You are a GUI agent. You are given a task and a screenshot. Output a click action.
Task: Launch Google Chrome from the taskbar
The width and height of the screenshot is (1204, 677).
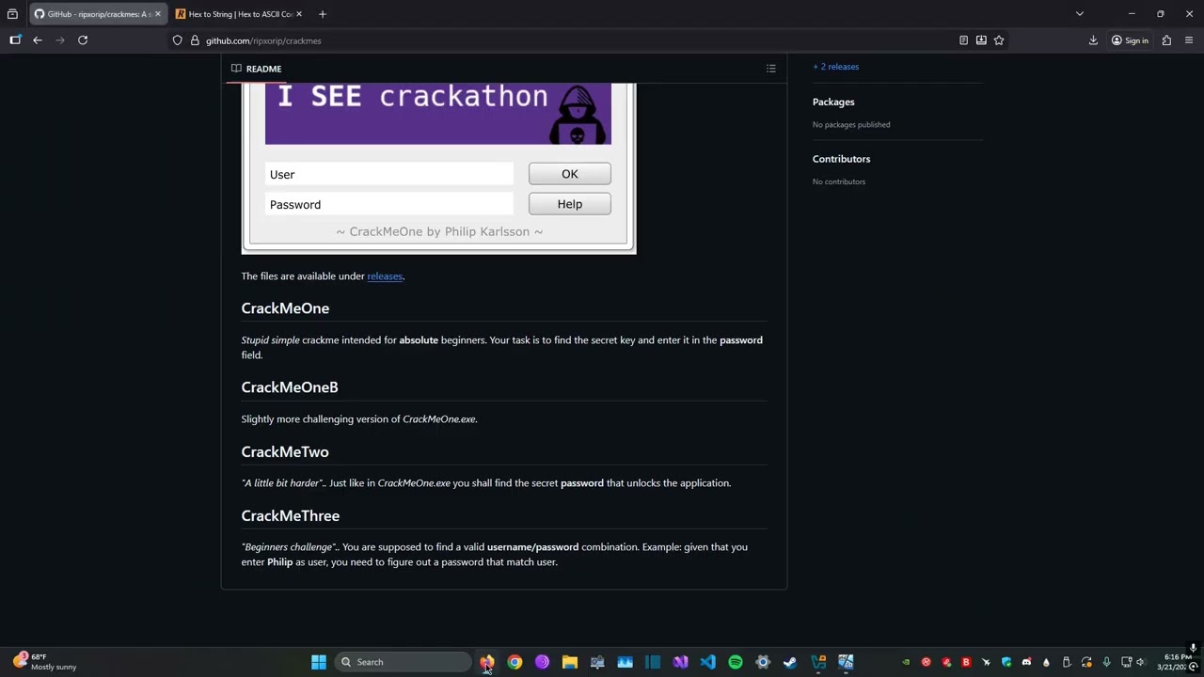click(x=515, y=662)
